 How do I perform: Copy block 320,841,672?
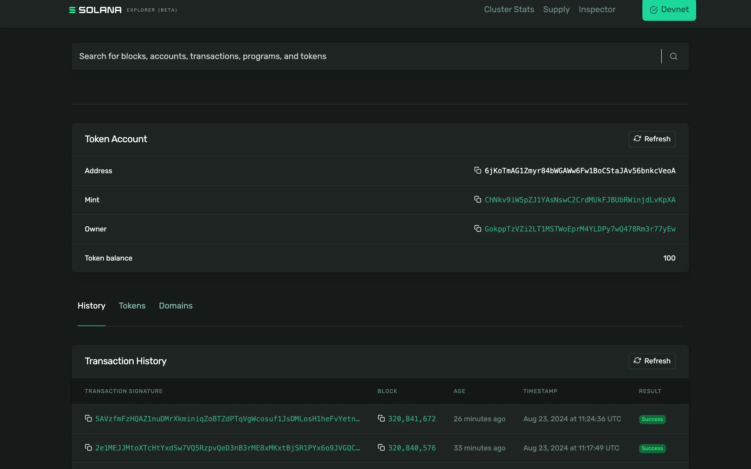click(x=381, y=419)
